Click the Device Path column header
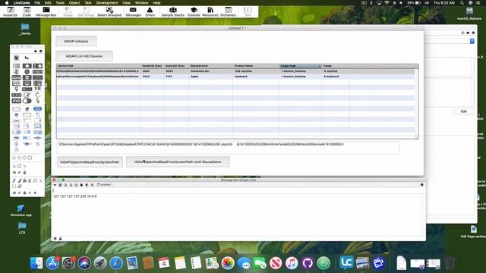This screenshot has width=486, height=273. (99, 66)
